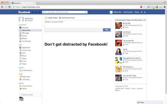Viewport: 167px width, 104px height.
Task: Close the Facebook browser tab
Action: (34, 3)
